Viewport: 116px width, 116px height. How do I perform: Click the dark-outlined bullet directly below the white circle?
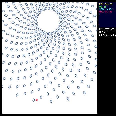pos(48,37)
